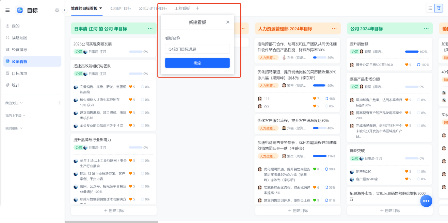
Task: Click the plus icon beside 我的关注
Action: click(59, 103)
